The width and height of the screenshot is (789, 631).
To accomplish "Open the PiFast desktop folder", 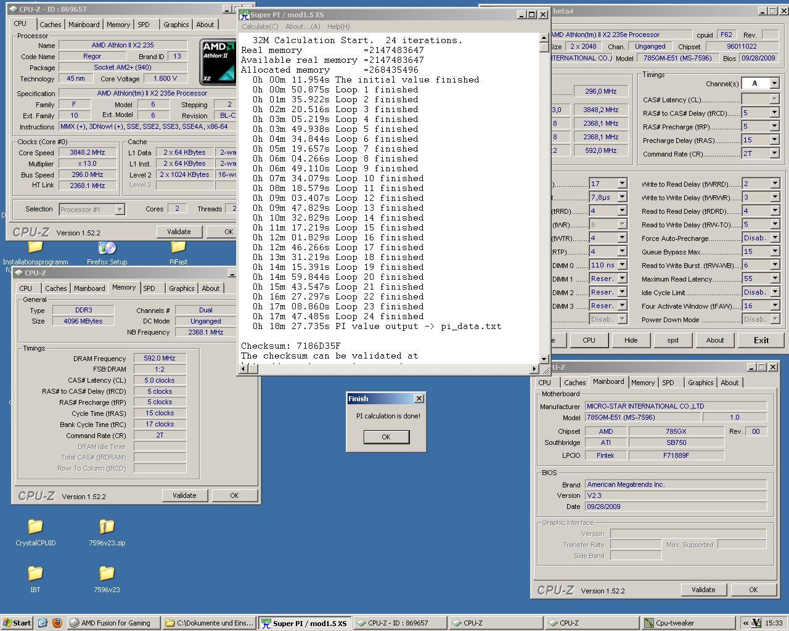I will coord(178,248).
